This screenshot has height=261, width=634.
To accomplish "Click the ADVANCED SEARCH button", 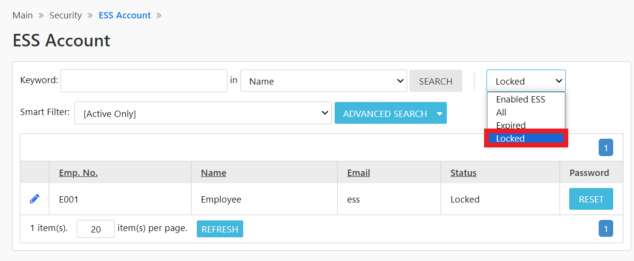I will (384, 114).
